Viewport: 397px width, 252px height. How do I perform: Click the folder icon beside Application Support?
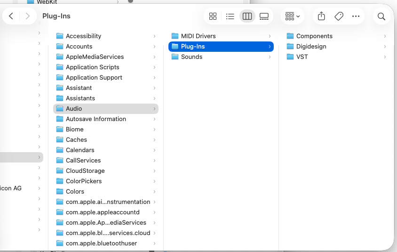60,77
